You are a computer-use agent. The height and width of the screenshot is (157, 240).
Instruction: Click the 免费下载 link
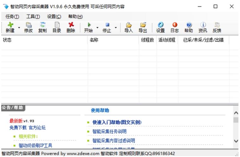point(18,128)
